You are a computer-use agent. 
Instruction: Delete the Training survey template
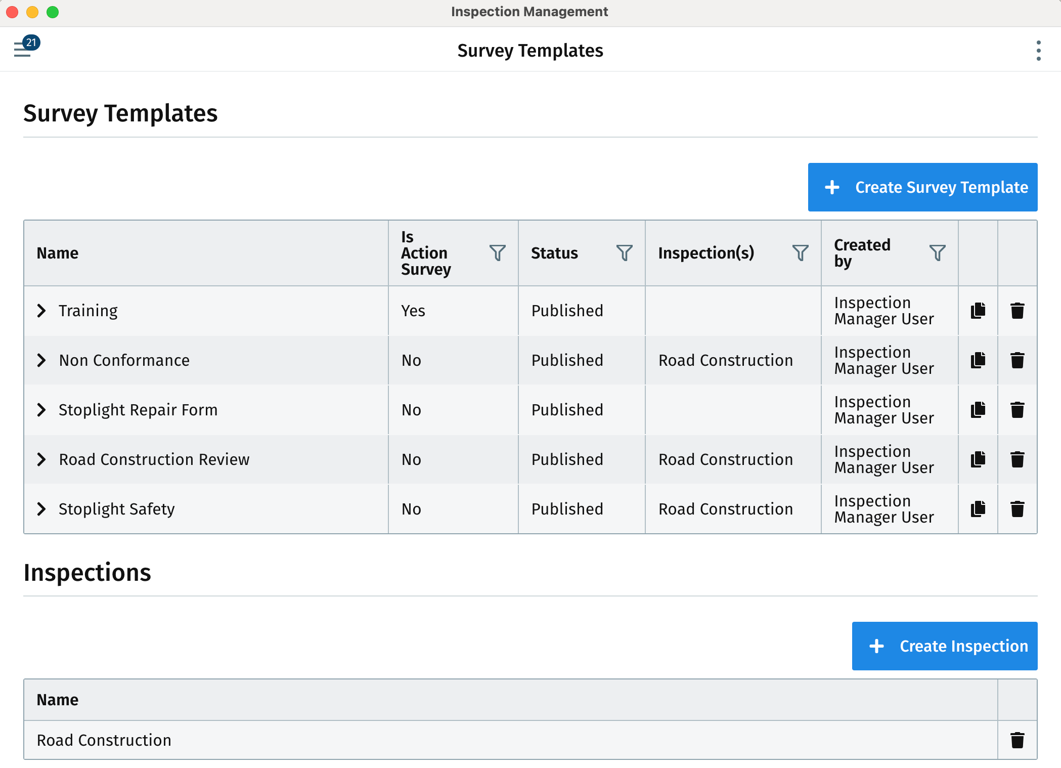pos(1016,311)
